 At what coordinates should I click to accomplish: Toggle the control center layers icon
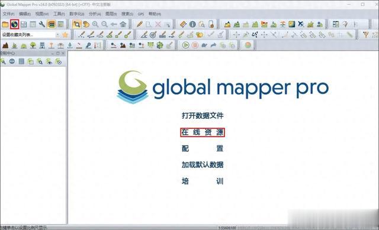click(x=52, y=24)
